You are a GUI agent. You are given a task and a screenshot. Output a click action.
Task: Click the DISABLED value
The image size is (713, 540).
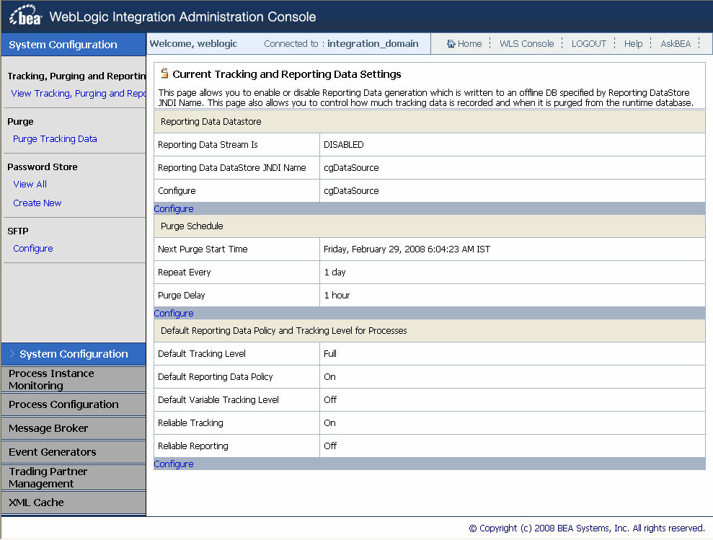(x=344, y=145)
